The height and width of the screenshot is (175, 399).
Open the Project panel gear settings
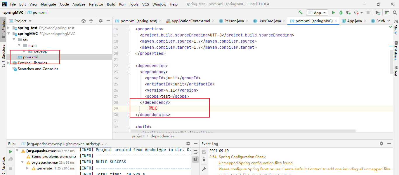click(x=101, y=21)
